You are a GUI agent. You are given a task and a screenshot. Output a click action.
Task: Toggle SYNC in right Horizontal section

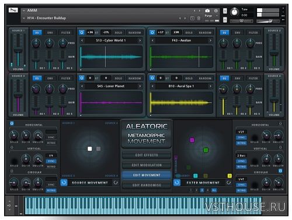[x=241, y=137]
